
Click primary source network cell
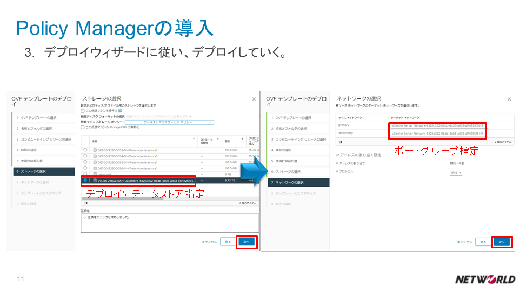pos(344,125)
